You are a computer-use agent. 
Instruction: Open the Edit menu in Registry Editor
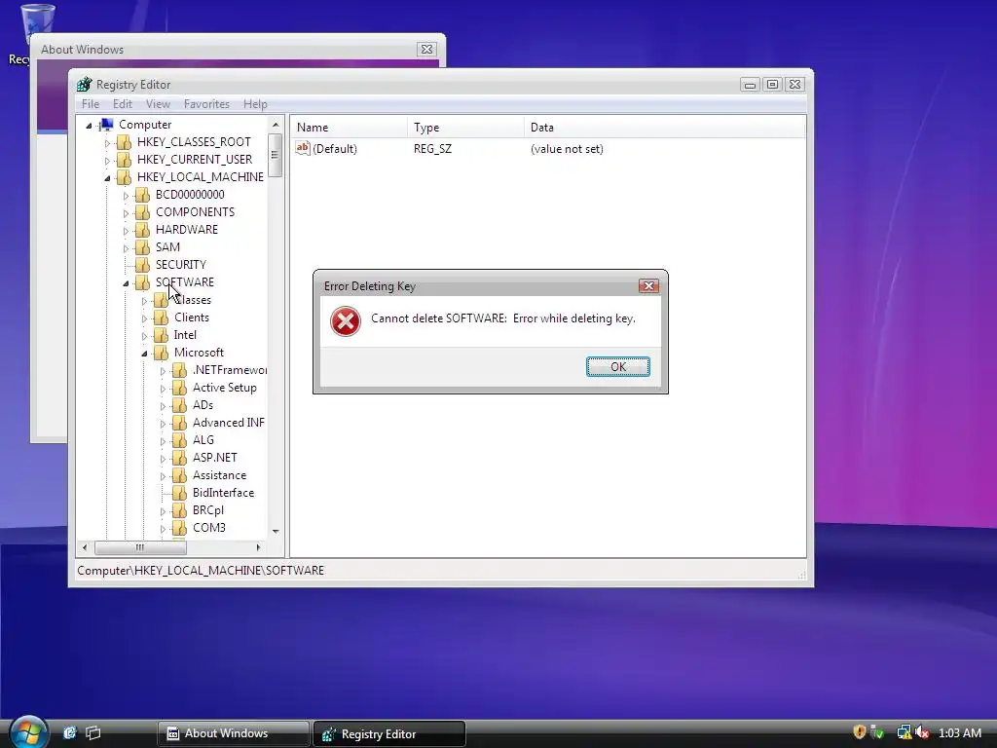click(x=122, y=103)
